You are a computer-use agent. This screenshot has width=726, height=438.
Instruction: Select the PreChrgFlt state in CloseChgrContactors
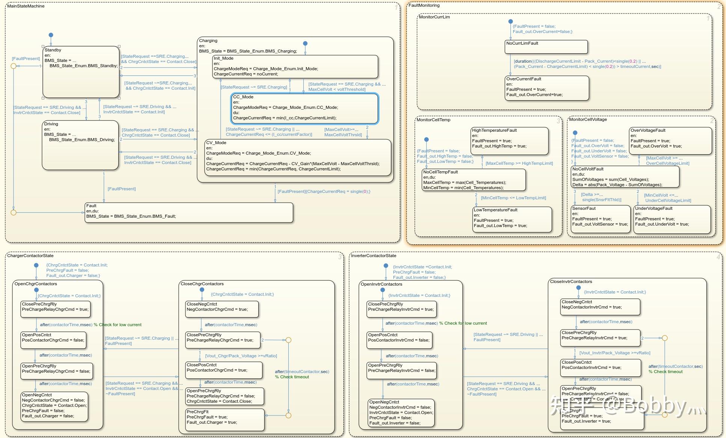[225, 419]
